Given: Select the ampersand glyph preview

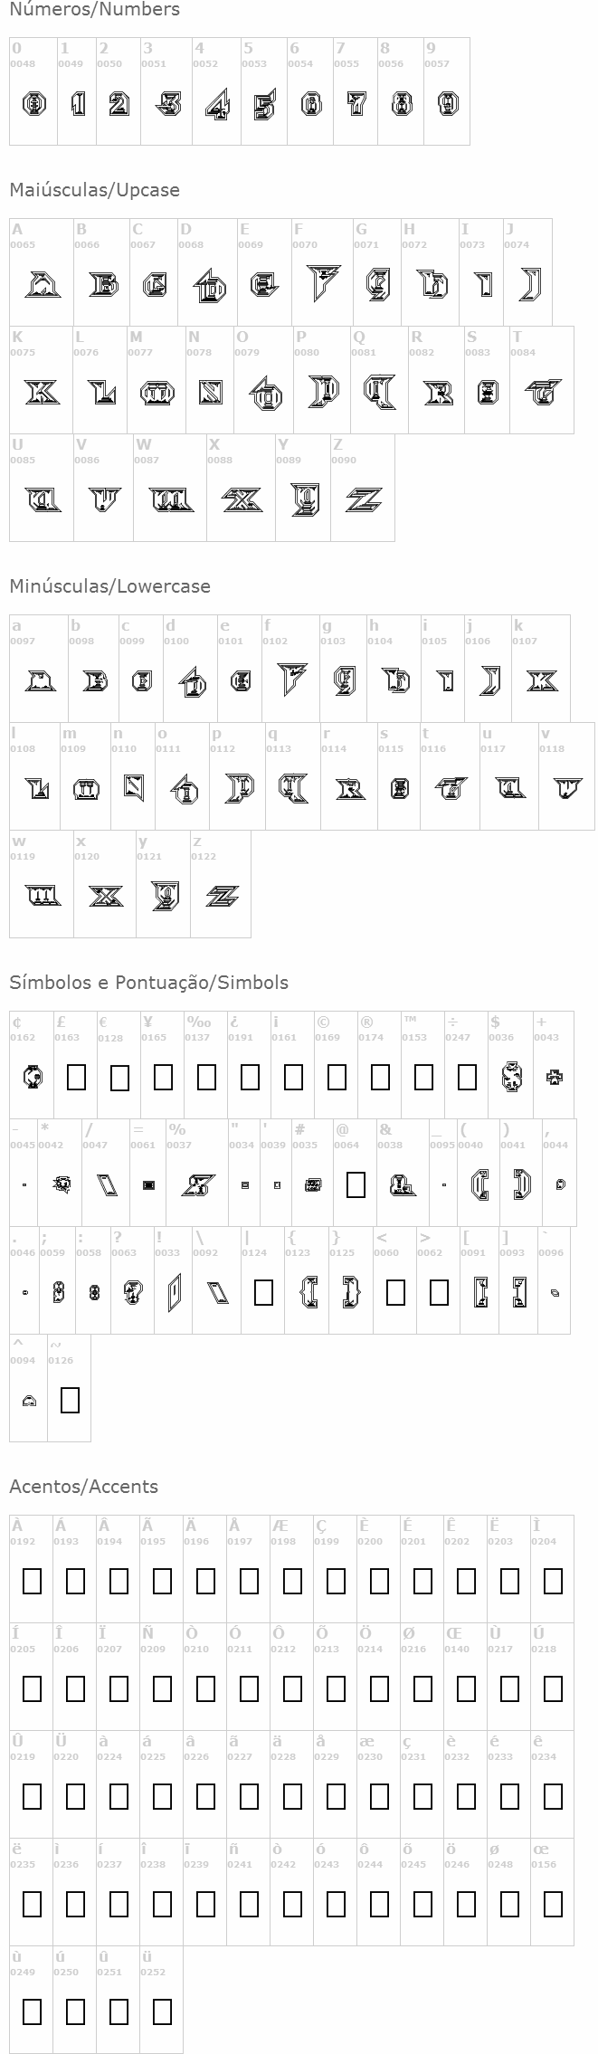Looking at the screenshot, I should pos(402,1184).
